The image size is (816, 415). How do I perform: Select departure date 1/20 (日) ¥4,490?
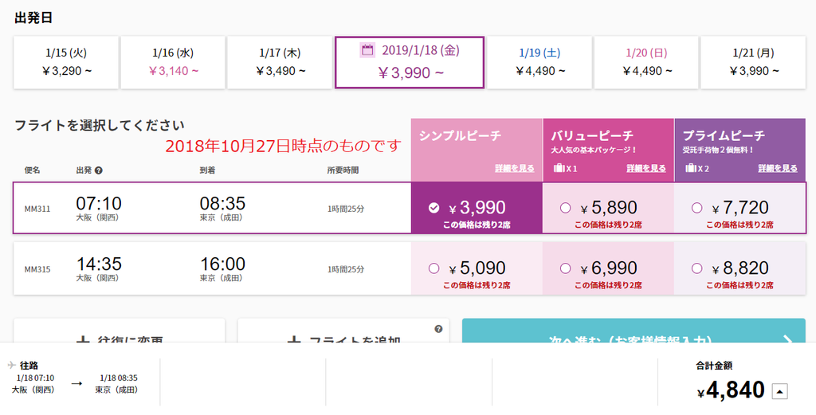[x=646, y=62]
